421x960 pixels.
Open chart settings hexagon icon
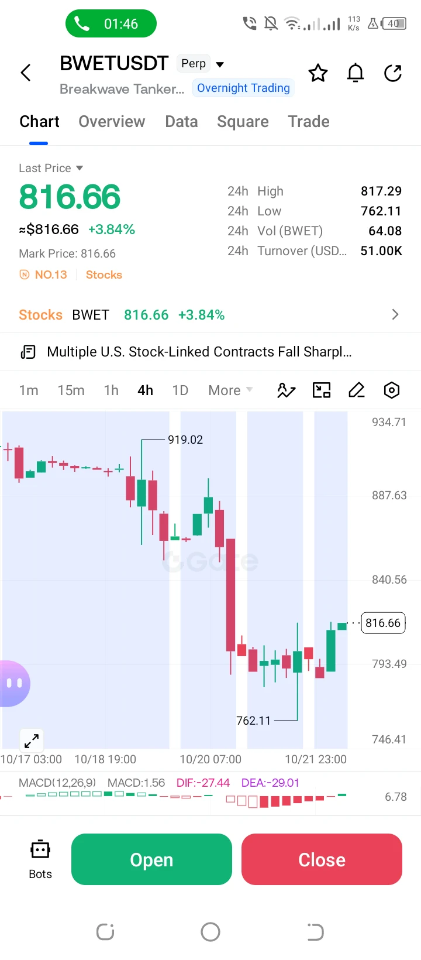pos(392,390)
